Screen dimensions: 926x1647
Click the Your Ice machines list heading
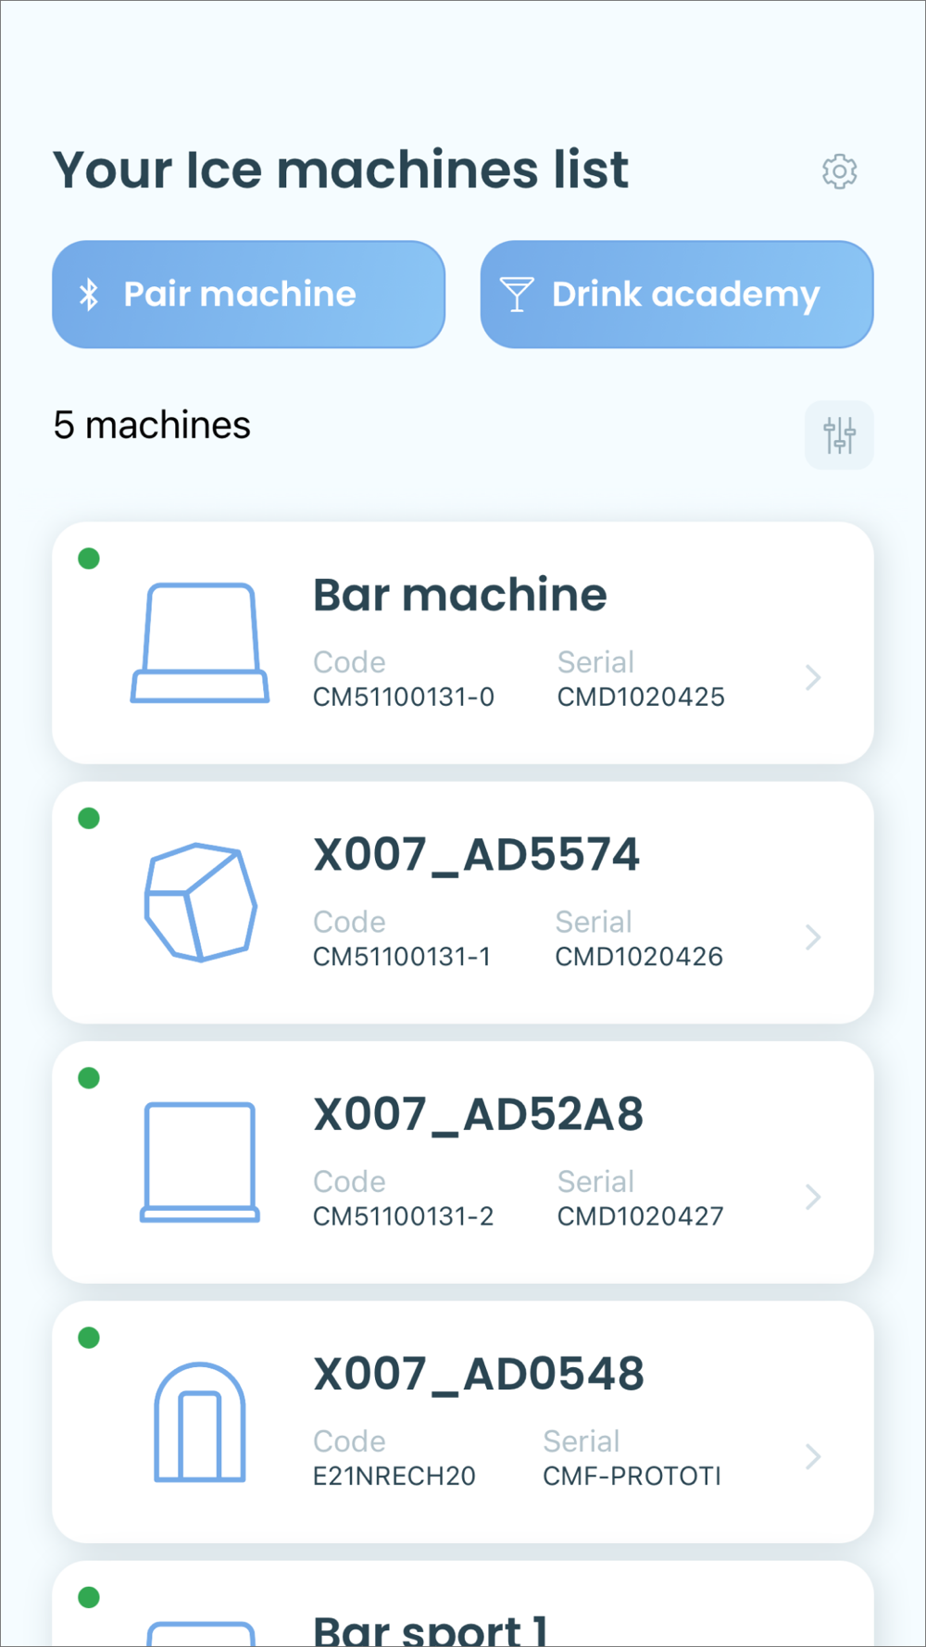(x=341, y=170)
